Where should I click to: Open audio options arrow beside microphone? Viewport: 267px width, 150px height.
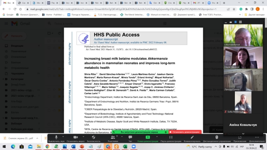click(63, 137)
